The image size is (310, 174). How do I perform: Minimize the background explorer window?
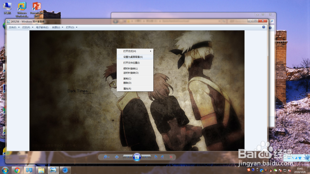pos(258,15)
